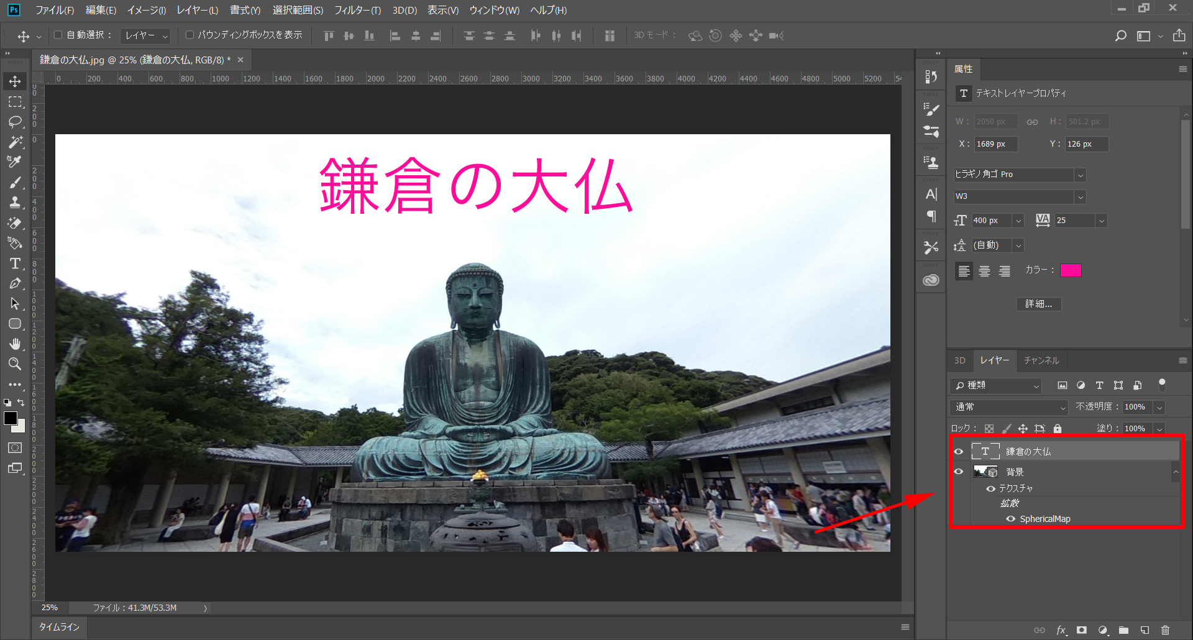Switch to the チャンネル tab
This screenshot has height=640, width=1193.
point(1041,360)
